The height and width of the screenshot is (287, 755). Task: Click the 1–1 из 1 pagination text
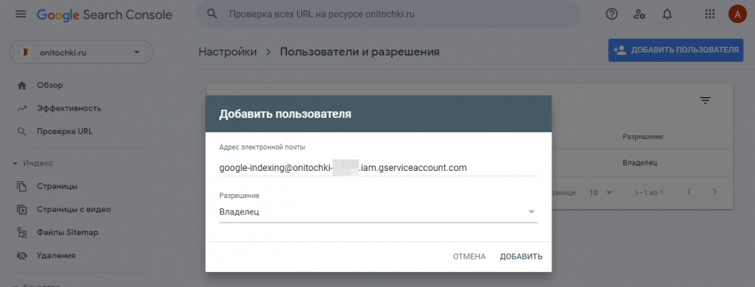649,192
